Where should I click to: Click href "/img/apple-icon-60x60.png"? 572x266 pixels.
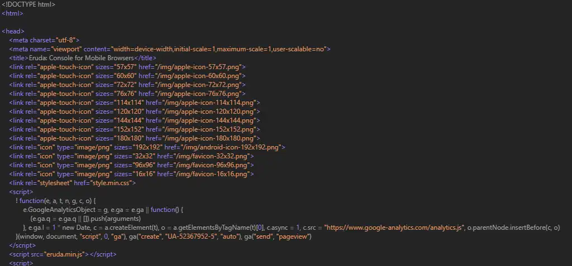198,76
